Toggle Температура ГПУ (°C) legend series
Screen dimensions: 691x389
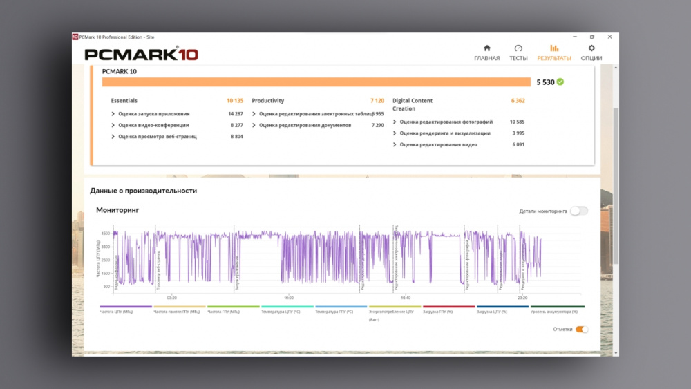tap(341, 310)
